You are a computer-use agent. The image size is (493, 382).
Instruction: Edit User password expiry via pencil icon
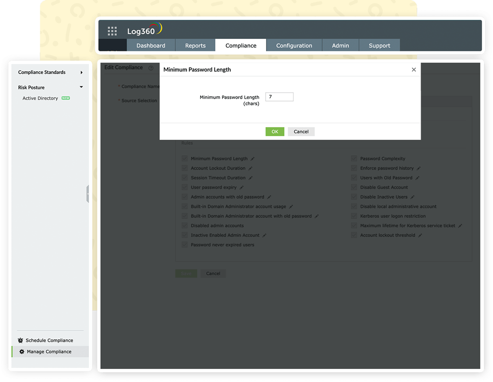[241, 187]
